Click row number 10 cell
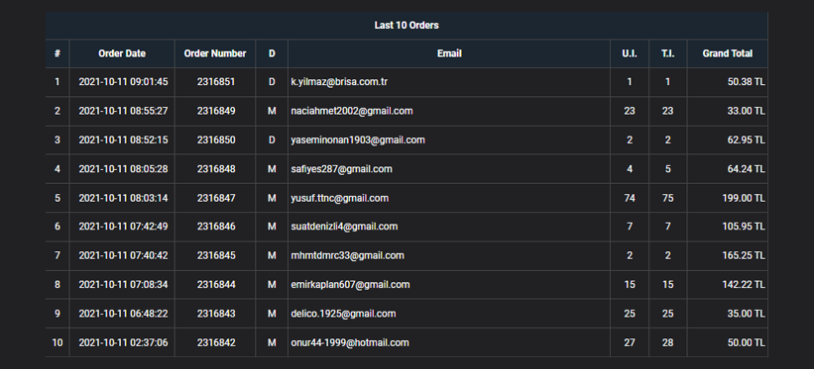Image resolution: width=814 pixels, height=369 pixels. click(58, 342)
